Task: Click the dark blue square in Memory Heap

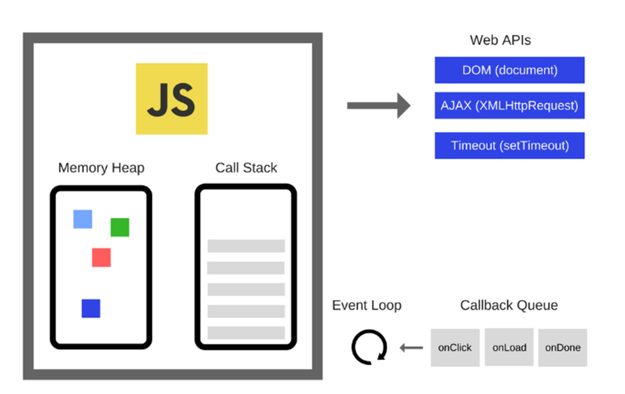Action: coord(91,309)
